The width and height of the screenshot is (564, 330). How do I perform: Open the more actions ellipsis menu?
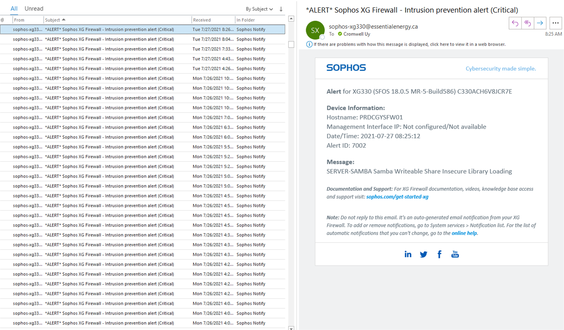point(556,23)
